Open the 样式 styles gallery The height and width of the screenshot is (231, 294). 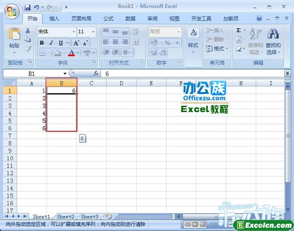tap(193, 40)
